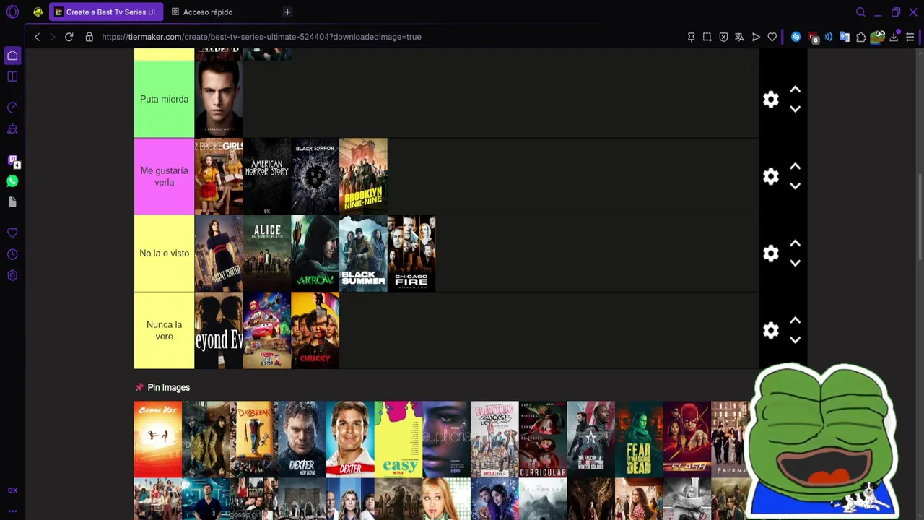Image resolution: width=924 pixels, height=520 pixels.
Task: Open GX Cleaner icon in sidebar
Action: coord(12,129)
